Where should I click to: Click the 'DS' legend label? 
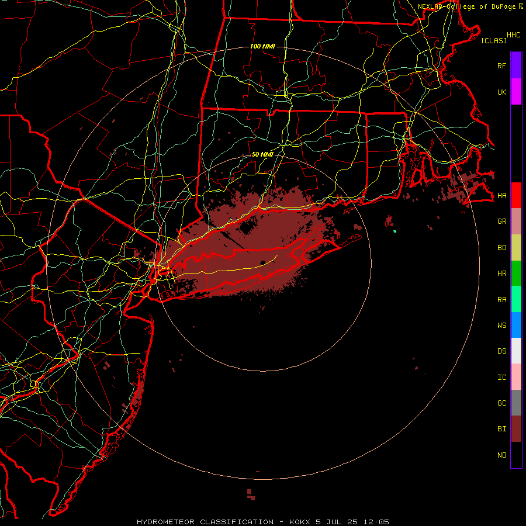pos(502,351)
